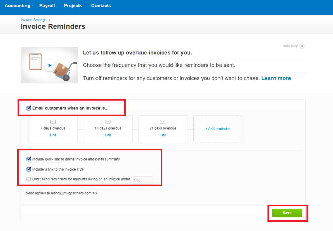Disable quick link to online invoice option
333x231 pixels.
click(29, 159)
